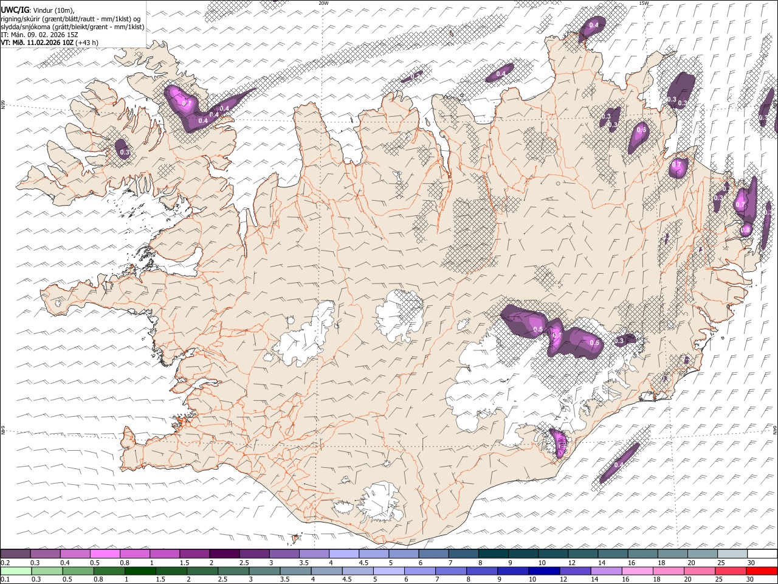Click the 0.3 label in the western Westfjords patch
The width and height of the screenshot is (778, 584).
tap(125, 153)
